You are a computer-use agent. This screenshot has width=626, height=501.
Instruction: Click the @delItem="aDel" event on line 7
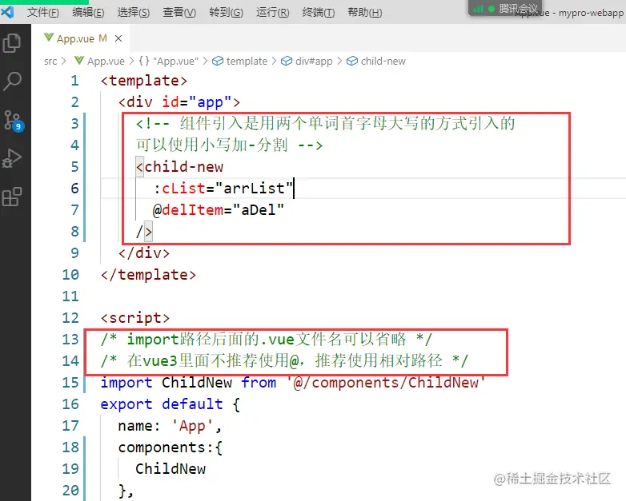tap(218, 209)
